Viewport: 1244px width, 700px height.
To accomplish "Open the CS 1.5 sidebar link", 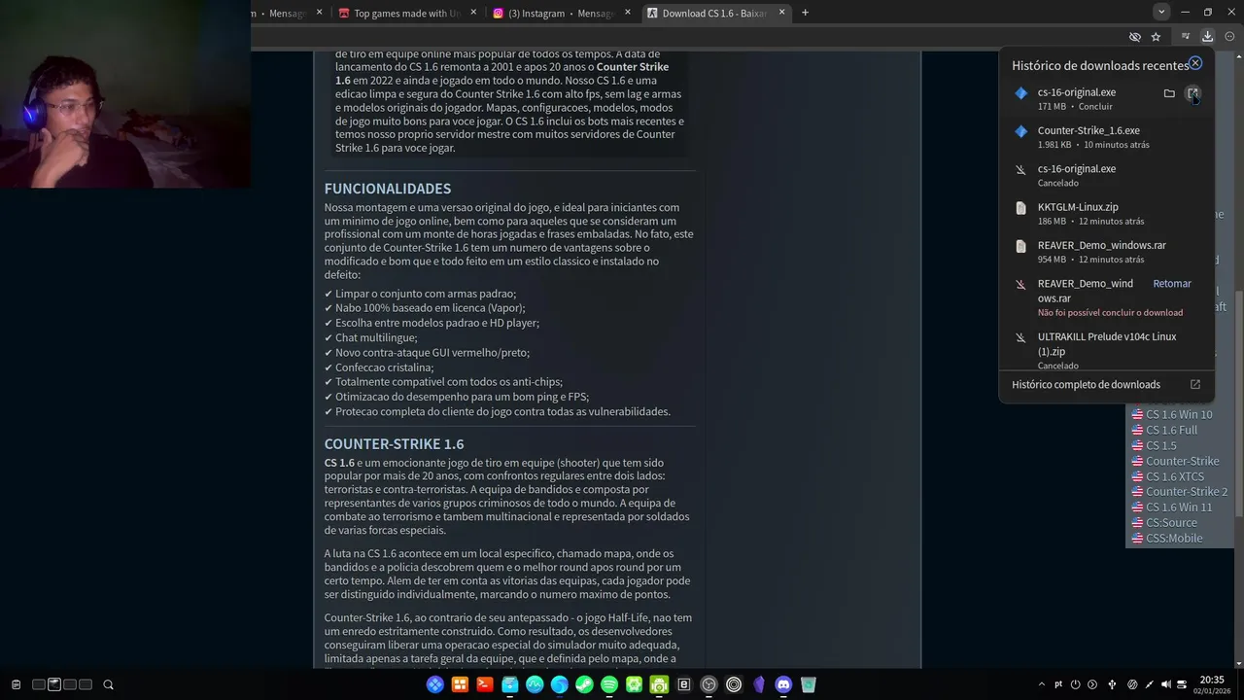I will [1160, 445].
